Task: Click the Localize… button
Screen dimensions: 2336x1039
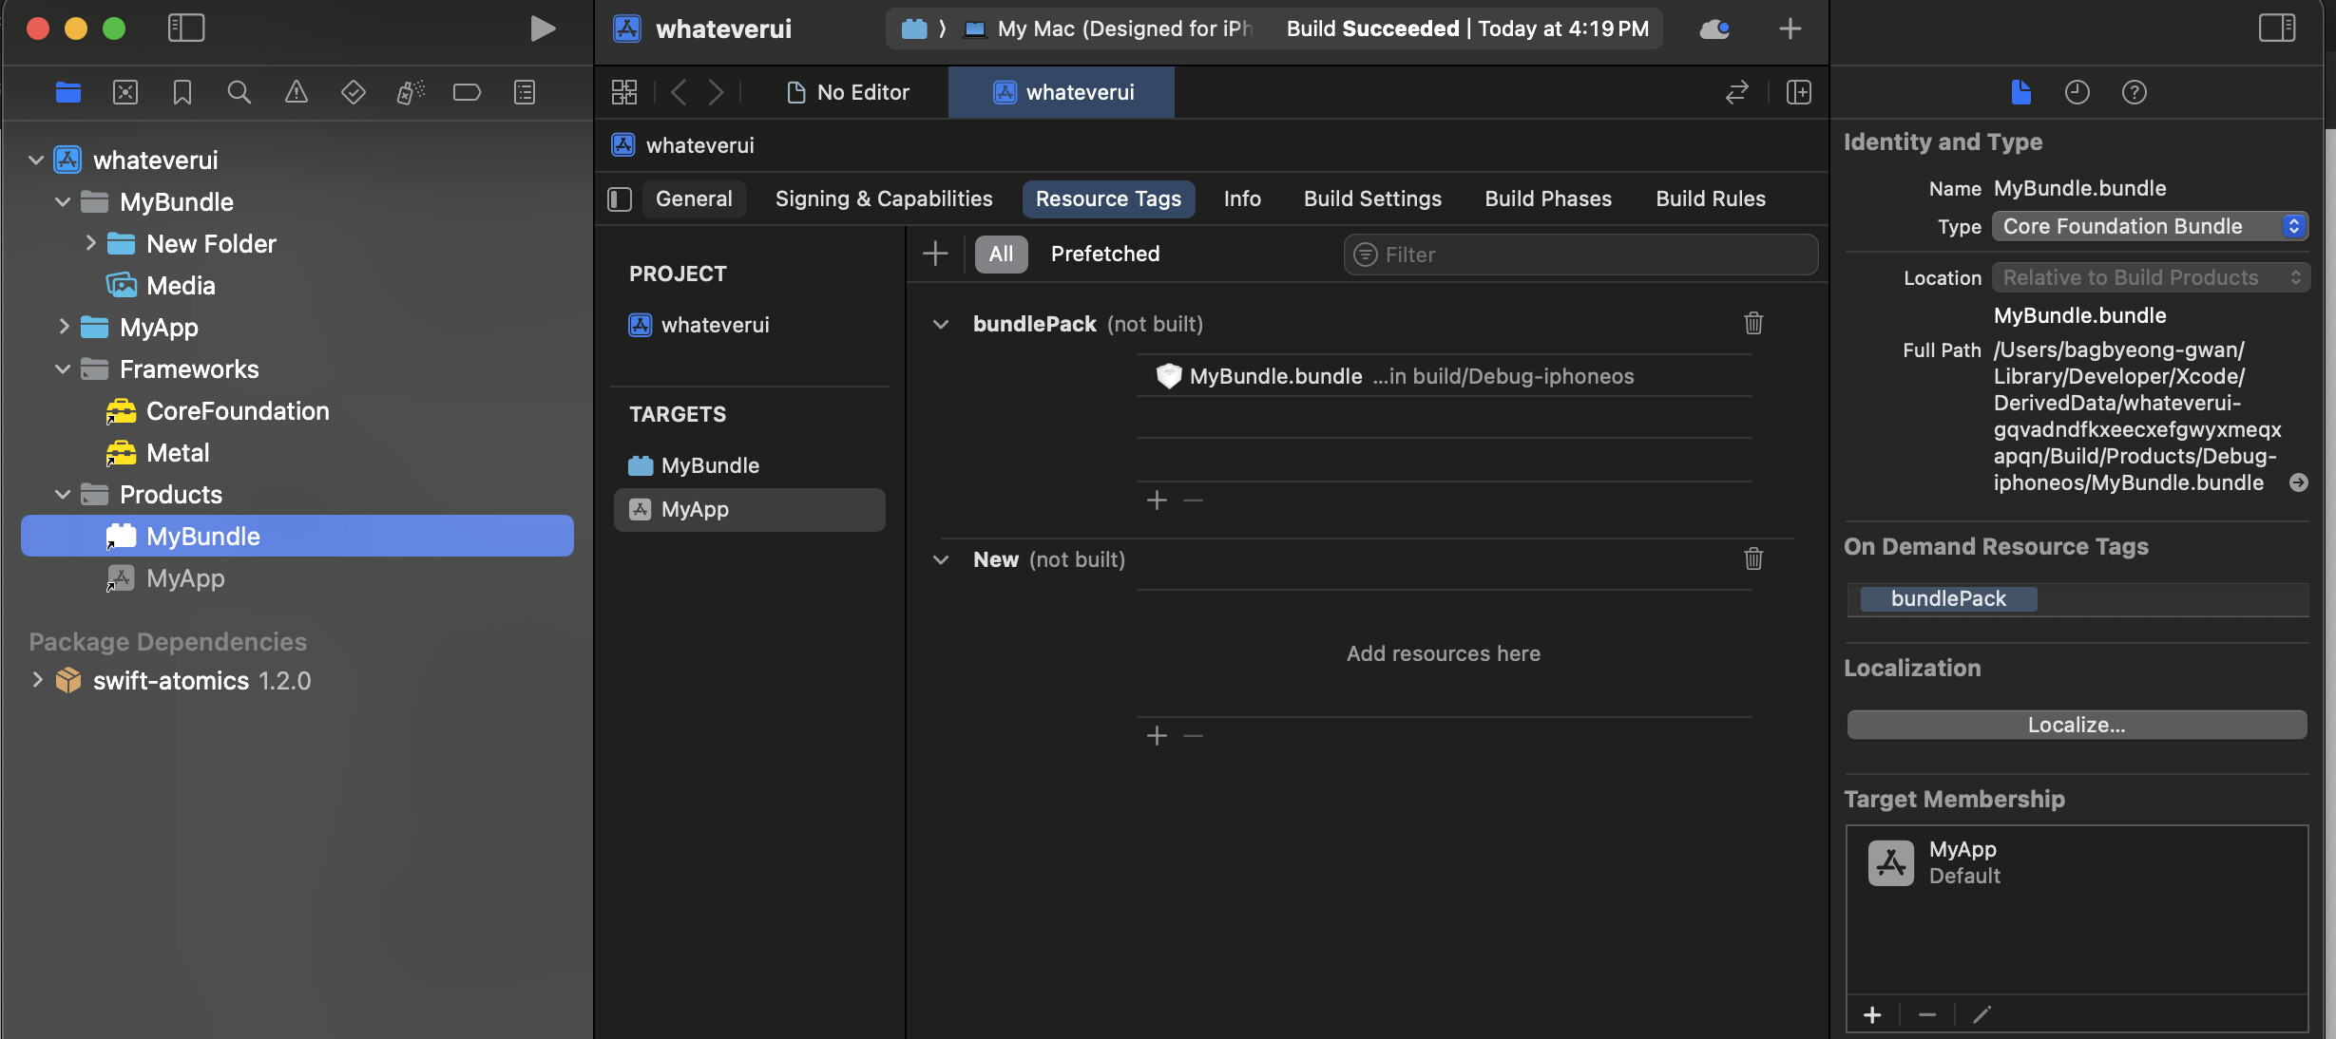Action: coord(2077,725)
